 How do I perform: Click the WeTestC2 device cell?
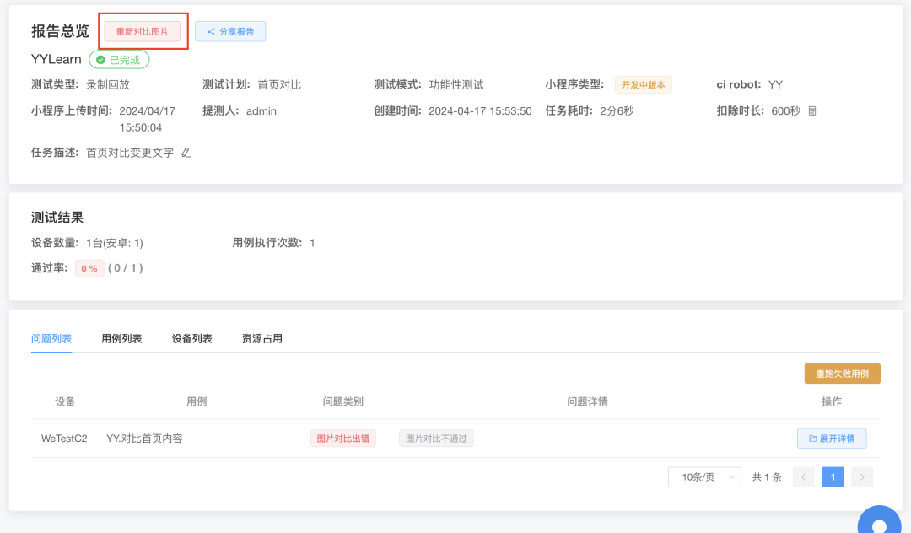click(x=64, y=439)
